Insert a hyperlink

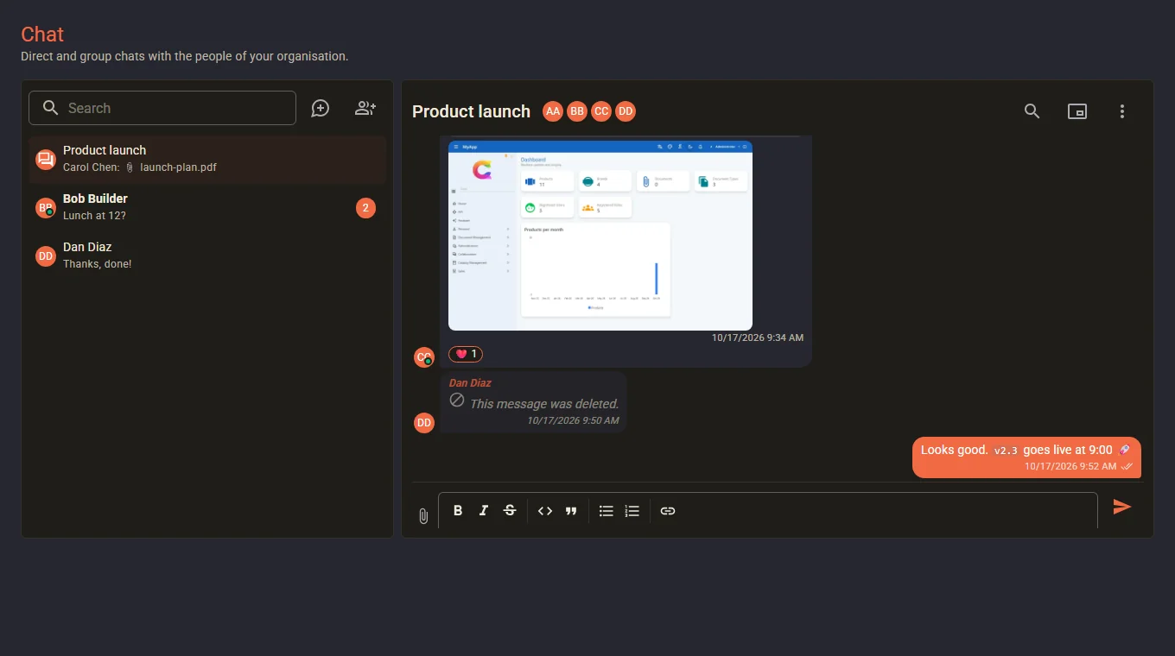click(x=668, y=511)
